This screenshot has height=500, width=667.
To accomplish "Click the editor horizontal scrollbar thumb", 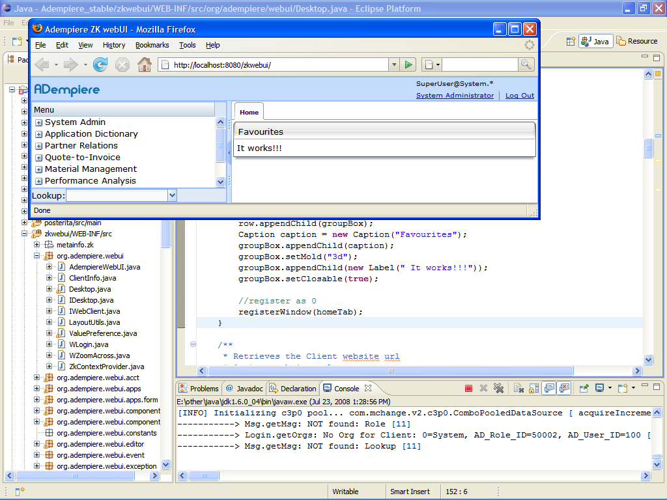I will click(391, 370).
